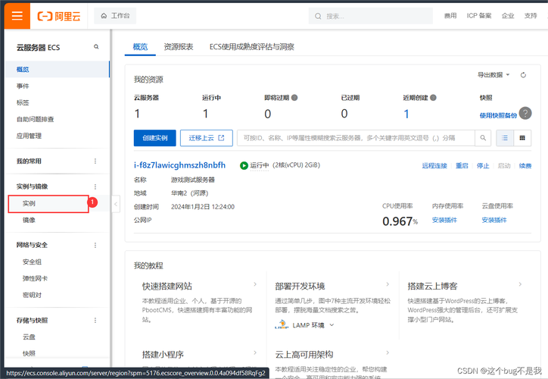Screen dimensions: 548x379
Task: Open the ICP 备案 top menu
Action: pos(479,16)
